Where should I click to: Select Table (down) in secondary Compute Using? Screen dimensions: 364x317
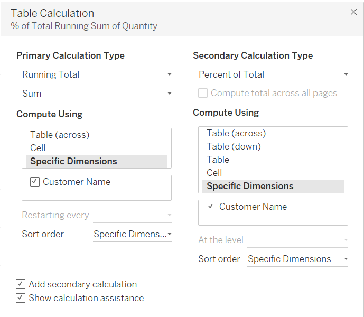coord(234,146)
